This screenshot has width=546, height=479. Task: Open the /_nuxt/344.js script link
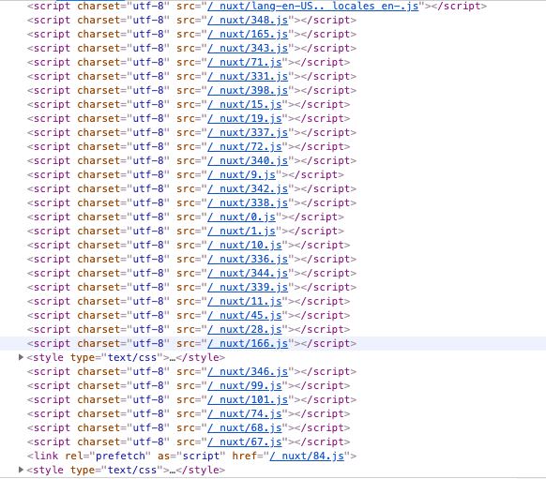click(x=248, y=273)
